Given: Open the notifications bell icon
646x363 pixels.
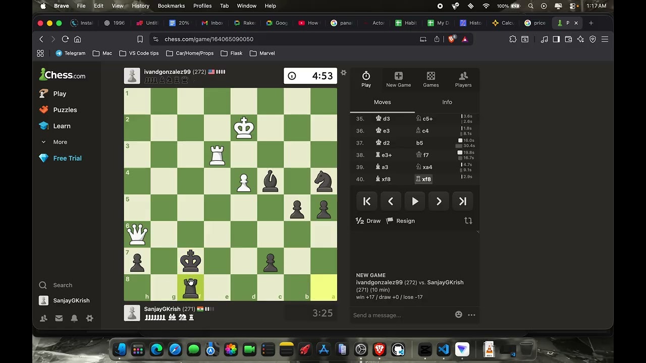Looking at the screenshot, I should pyautogui.click(x=74, y=318).
